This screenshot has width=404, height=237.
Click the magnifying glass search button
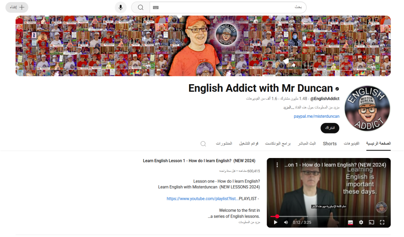point(141,8)
